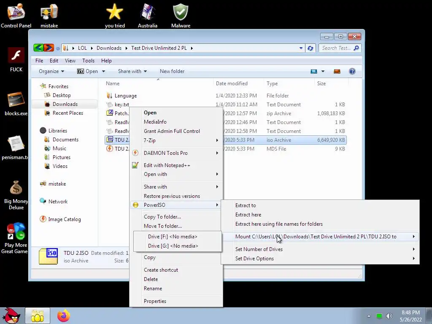432x324 pixels.
Task: Select the Language folder icon
Action: click(x=109, y=96)
